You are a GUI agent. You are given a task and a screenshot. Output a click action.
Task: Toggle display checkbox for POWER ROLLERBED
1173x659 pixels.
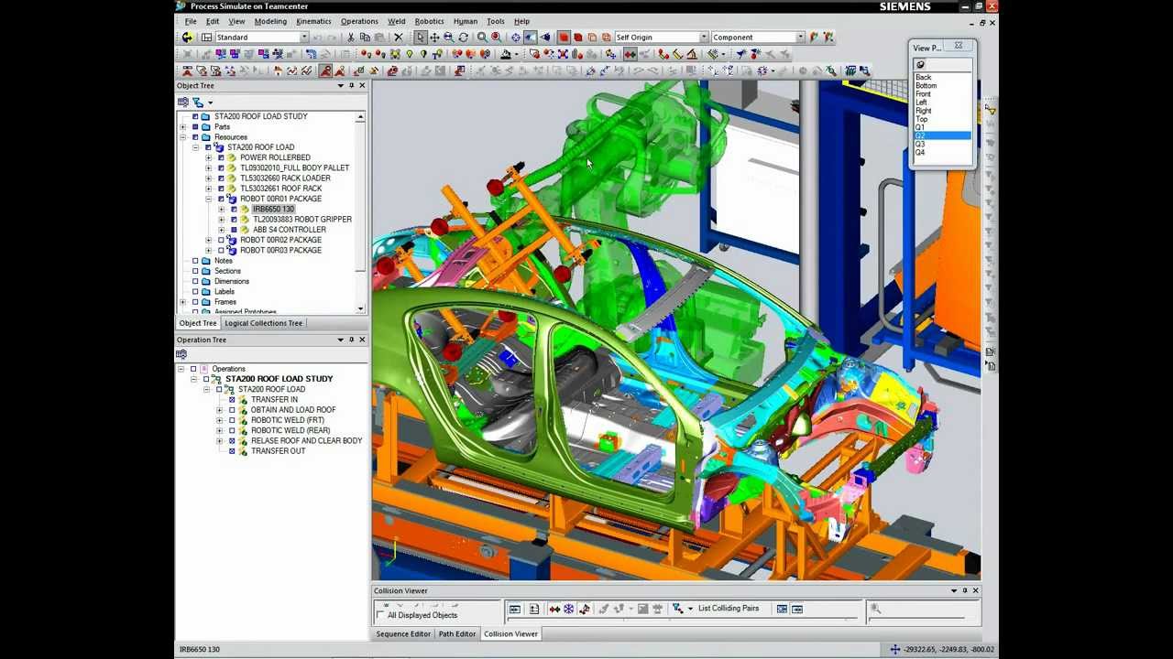pyautogui.click(x=221, y=157)
